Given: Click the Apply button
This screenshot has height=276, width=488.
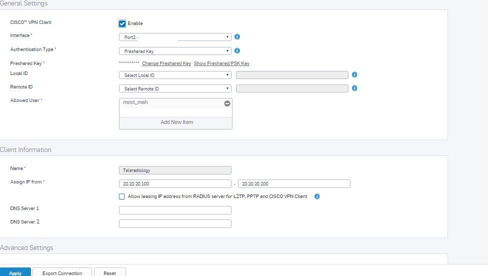Looking at the screenshot, I should [x=15, y=272].
